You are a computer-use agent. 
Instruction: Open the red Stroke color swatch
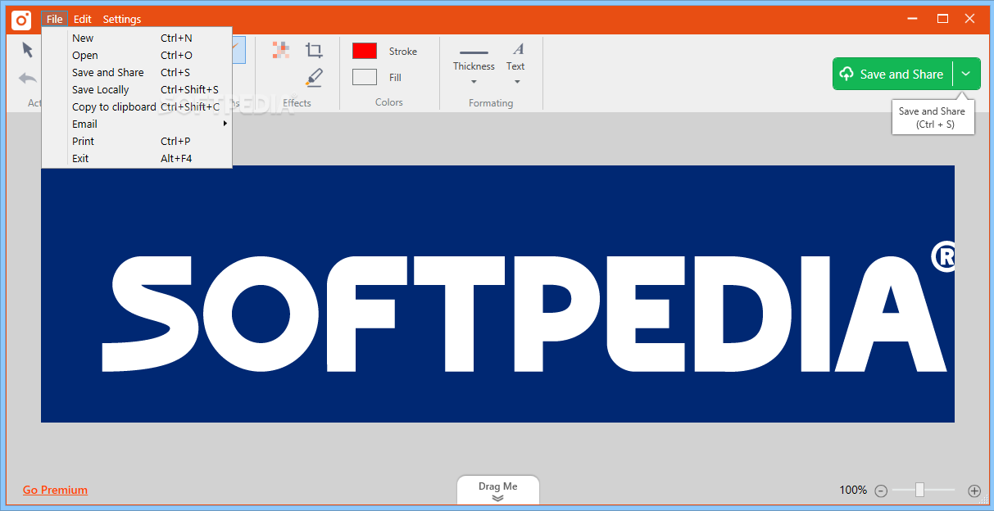[365, 51]
